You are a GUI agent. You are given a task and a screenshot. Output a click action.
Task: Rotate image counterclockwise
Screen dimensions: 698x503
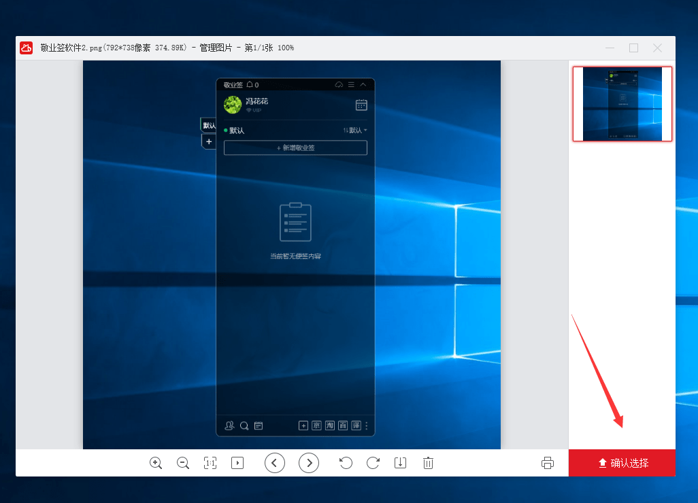[x=346, y=463]
